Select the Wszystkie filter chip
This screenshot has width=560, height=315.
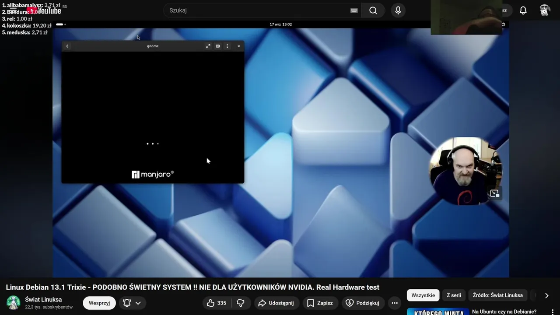(x=423, y=295)
